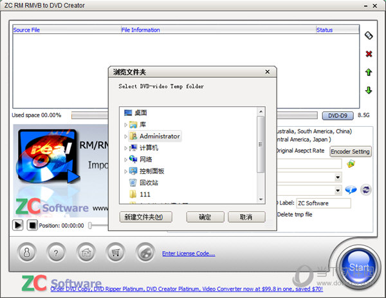386x298 pixels.
Task: Click the Status column header
Action: point(338,30)
